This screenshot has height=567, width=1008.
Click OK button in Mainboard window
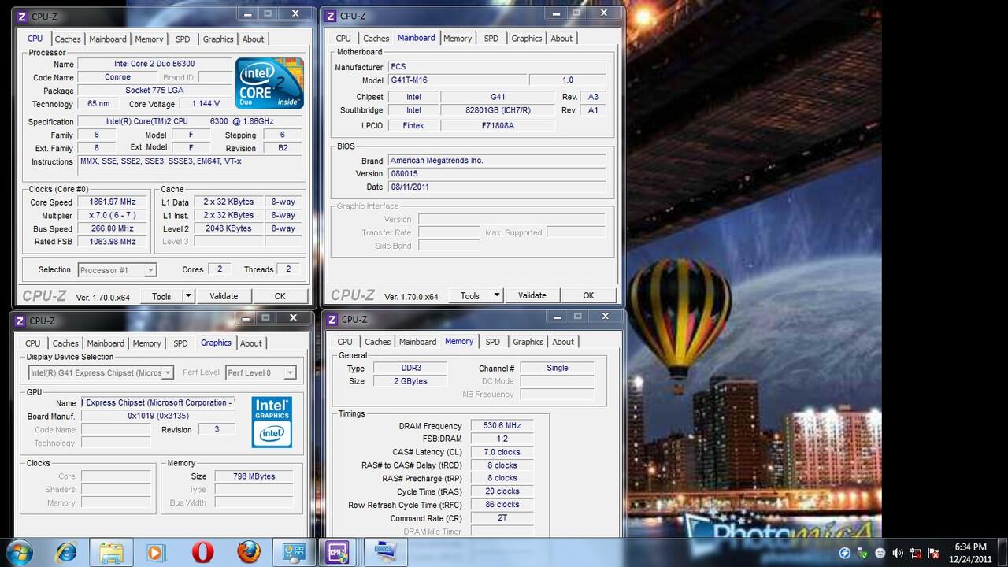pyautogui.click(x=588, y=295)
